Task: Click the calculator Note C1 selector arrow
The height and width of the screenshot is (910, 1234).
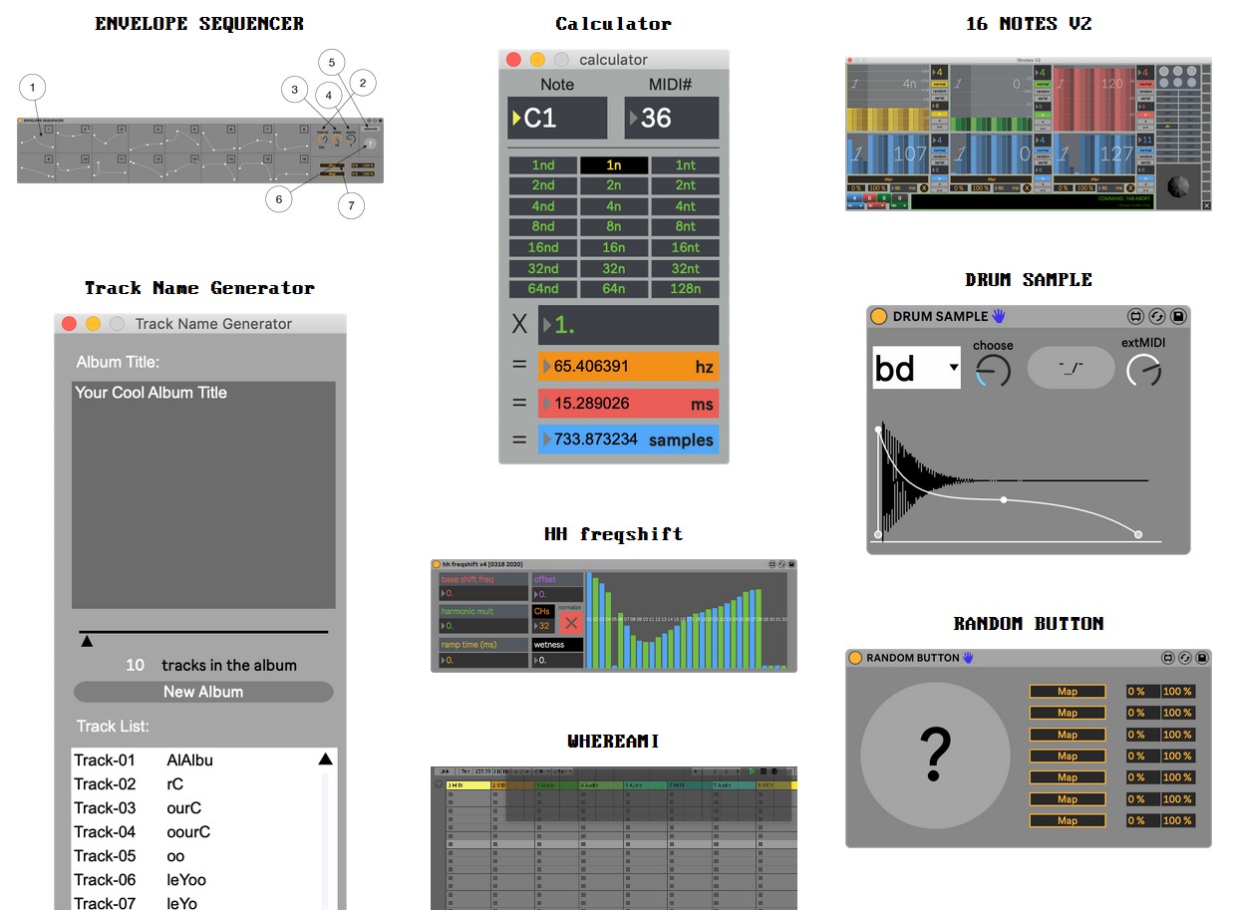Action: pos(516,119)
